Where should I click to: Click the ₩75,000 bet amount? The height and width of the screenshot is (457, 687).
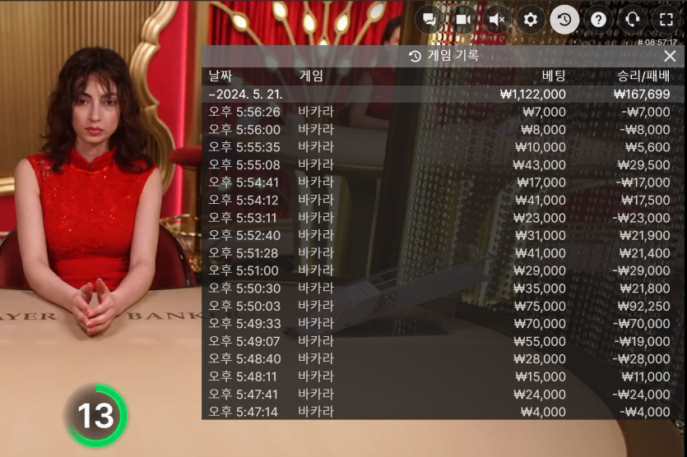pos(540,306)
